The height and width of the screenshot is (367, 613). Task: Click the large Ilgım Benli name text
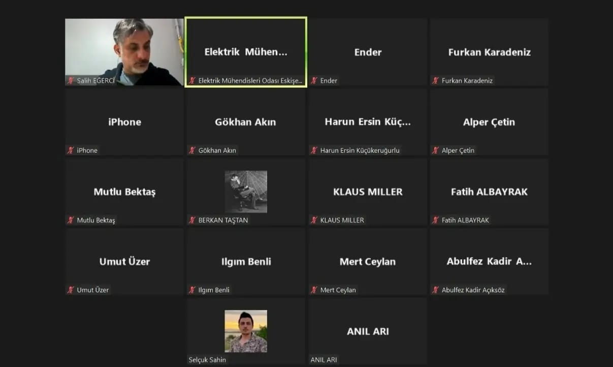tap(246, 261)
